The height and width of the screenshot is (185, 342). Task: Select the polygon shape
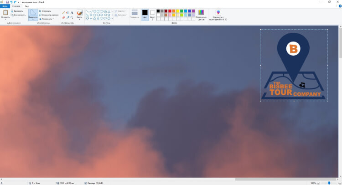105,11
